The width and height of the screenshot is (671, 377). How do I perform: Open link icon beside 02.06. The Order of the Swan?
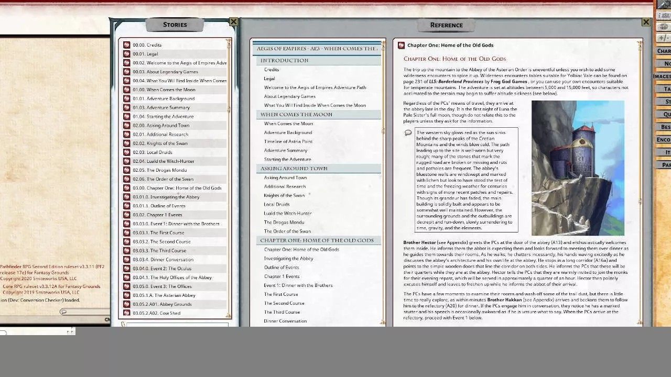(x=126, y=179)
